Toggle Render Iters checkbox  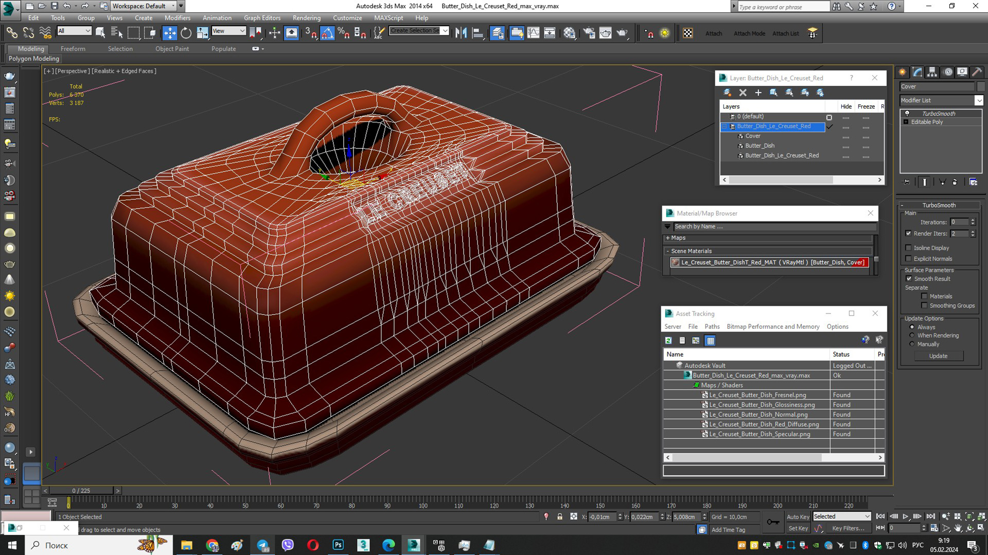(908, 233)
